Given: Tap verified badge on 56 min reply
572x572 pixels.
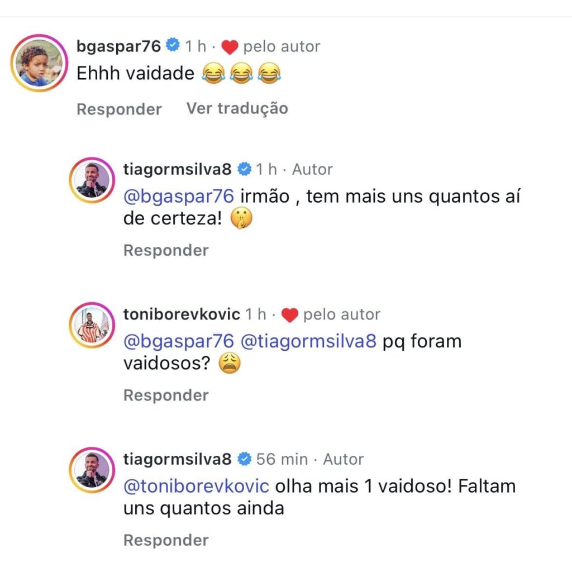Looking at the screenshot, I should 245,459.
